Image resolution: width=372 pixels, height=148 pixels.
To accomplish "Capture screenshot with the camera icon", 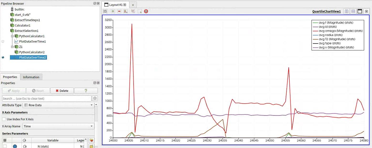I will tap(105, 11).
